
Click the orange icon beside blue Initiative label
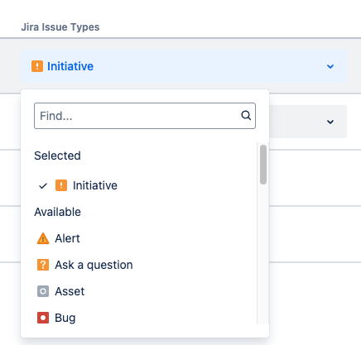click(37, 66)
